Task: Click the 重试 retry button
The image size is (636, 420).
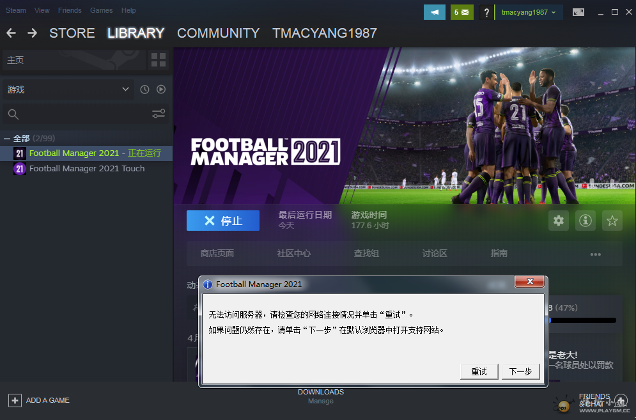Action: point(479,371)
